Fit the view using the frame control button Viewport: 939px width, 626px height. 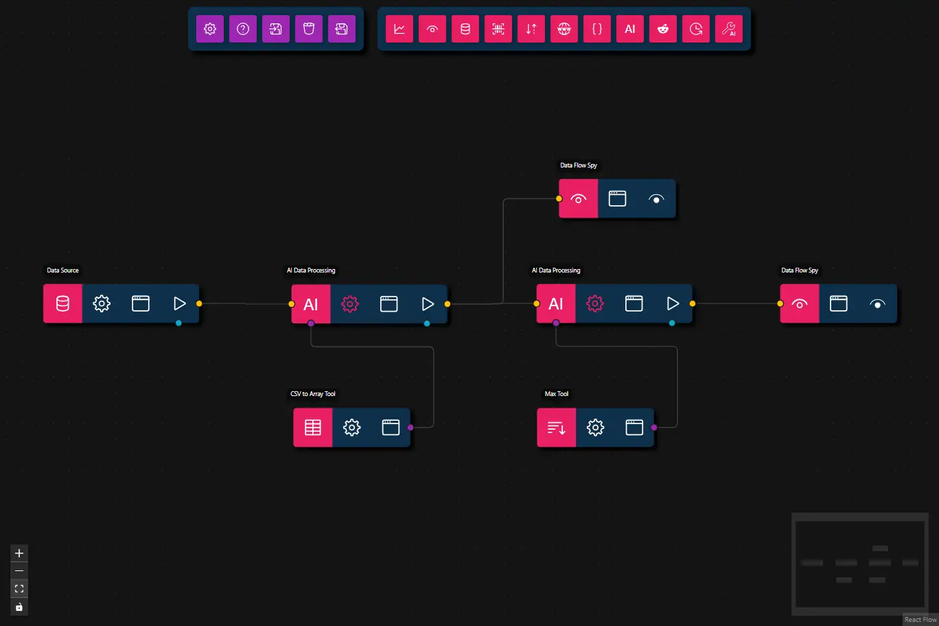coord(19,588)
